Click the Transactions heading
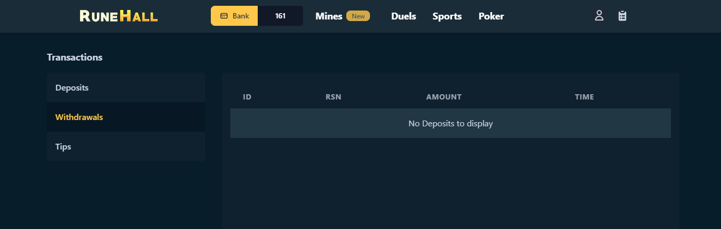This screenshot has height=229, width=721. 74,57
